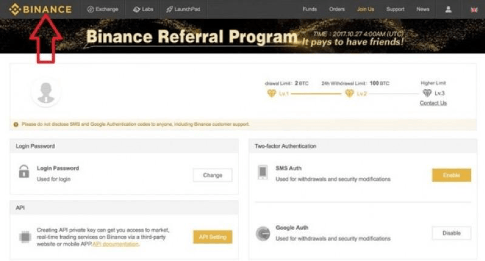Image resolution: width=485 pixels, height=261 pixels.
Task: Click the 'Higher Limit' text
Action: 433,83
